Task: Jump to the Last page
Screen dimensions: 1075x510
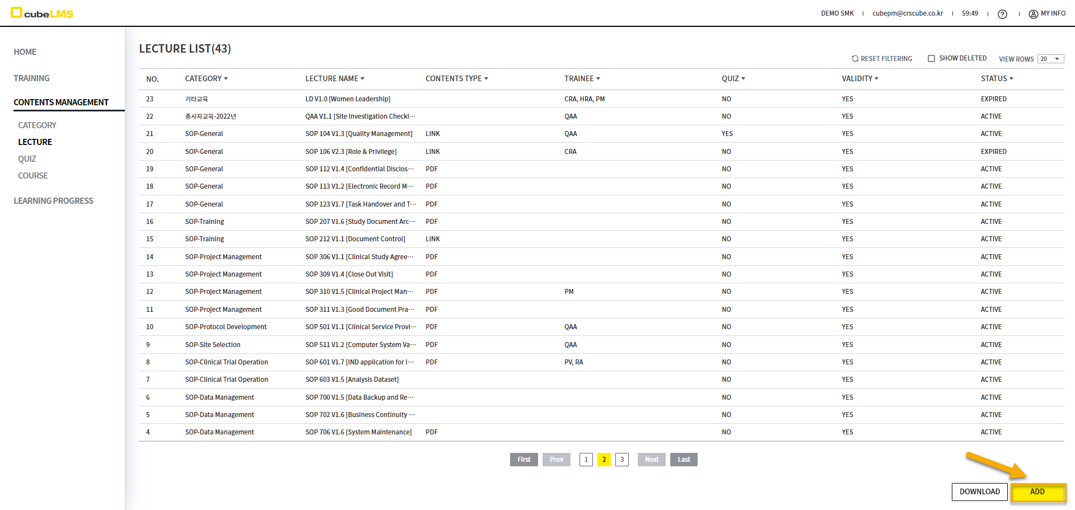Action: [x=684, y=460]
